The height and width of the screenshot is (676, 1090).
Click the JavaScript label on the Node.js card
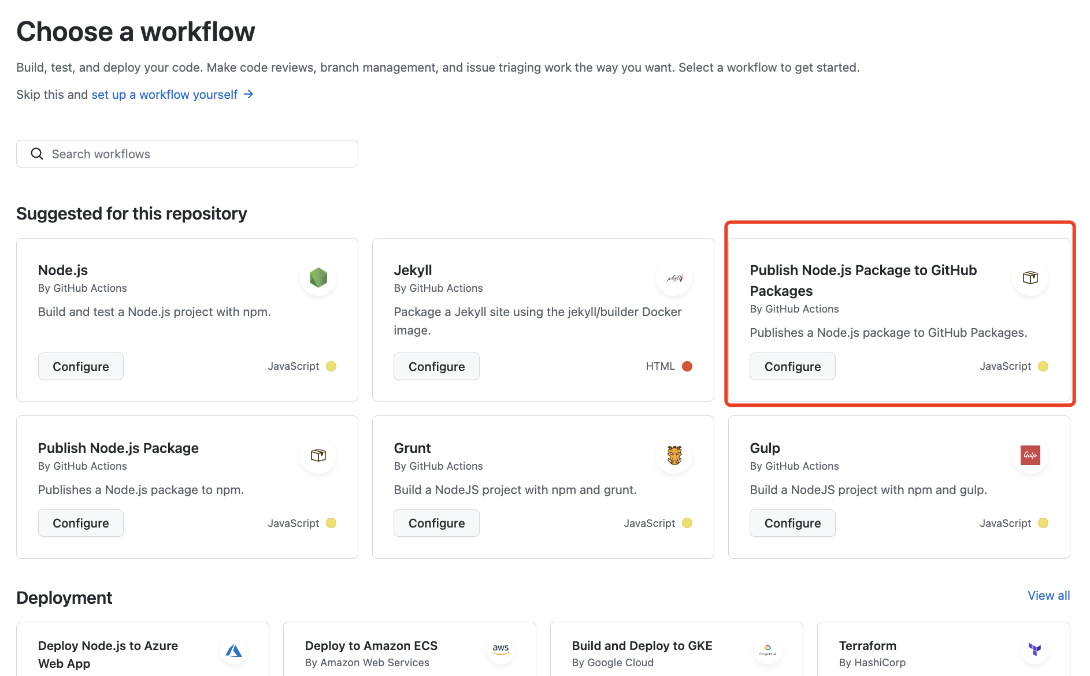click(294, 366)
